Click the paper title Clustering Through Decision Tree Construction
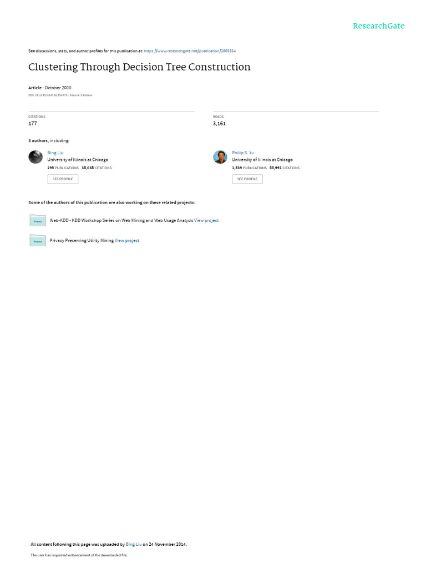This screenshot has width=426, height=568. tap(139, 67)
